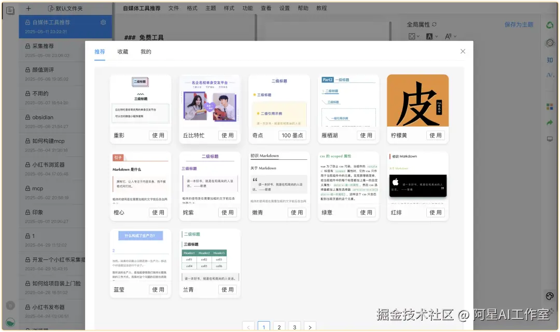Select the 我的 tab in theme dialog

coord(145,52)
